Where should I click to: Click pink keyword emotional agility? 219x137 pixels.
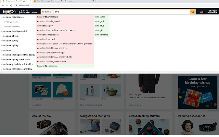pos(45,26)
